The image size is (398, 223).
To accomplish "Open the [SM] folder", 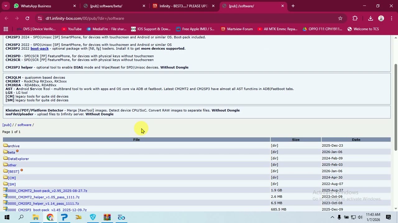I will (x=12, y=185).
